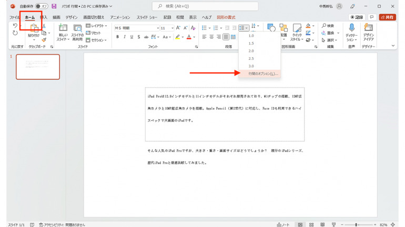The image size is (405, 227).
Task: Apply the yellow text highlight color
Action: [x=177, y=37]
